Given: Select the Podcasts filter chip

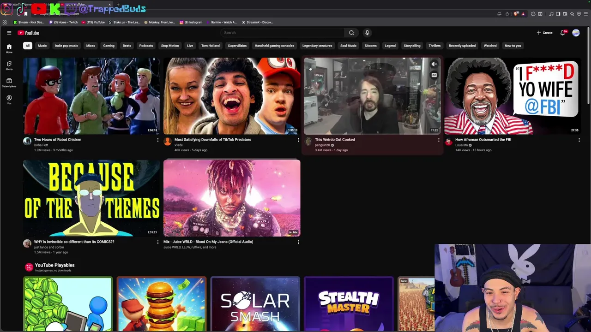Looking at the screenshot, I should [146, 46].
